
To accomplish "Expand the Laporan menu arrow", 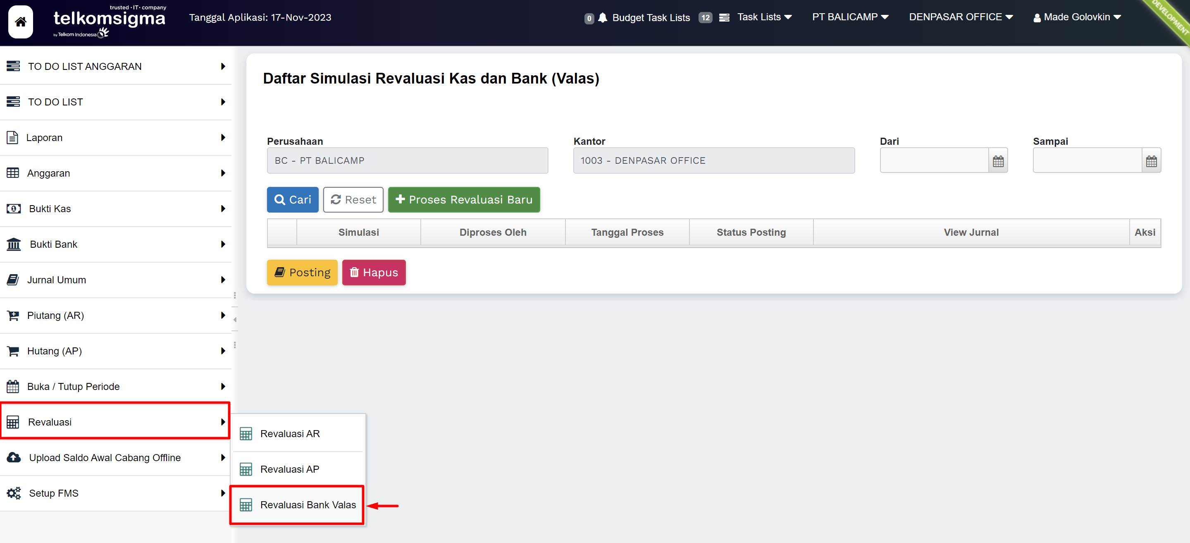I will pyautogui.click(x=223, y=138).
